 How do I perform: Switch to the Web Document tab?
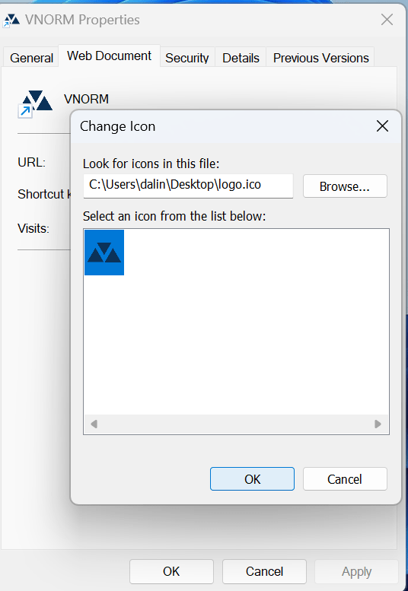[x=109, y=56]
